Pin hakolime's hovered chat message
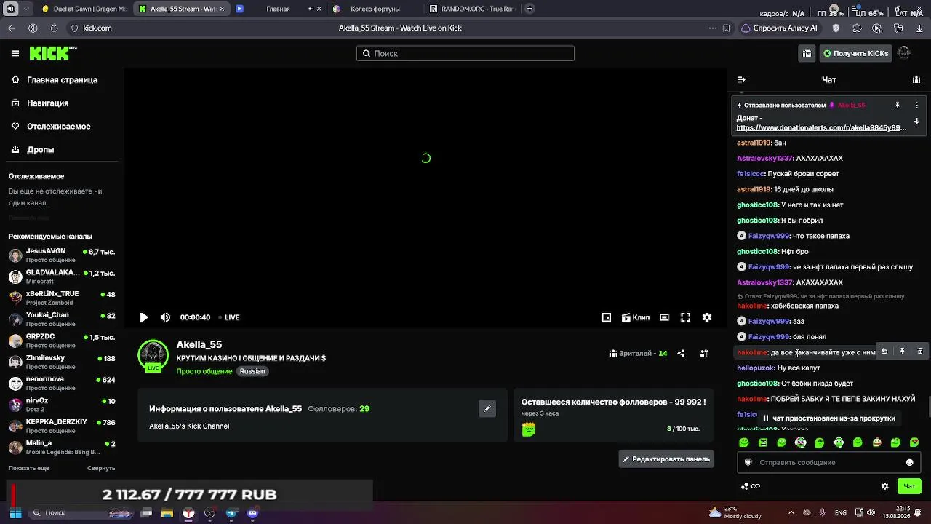 click(x=902, y=352)
